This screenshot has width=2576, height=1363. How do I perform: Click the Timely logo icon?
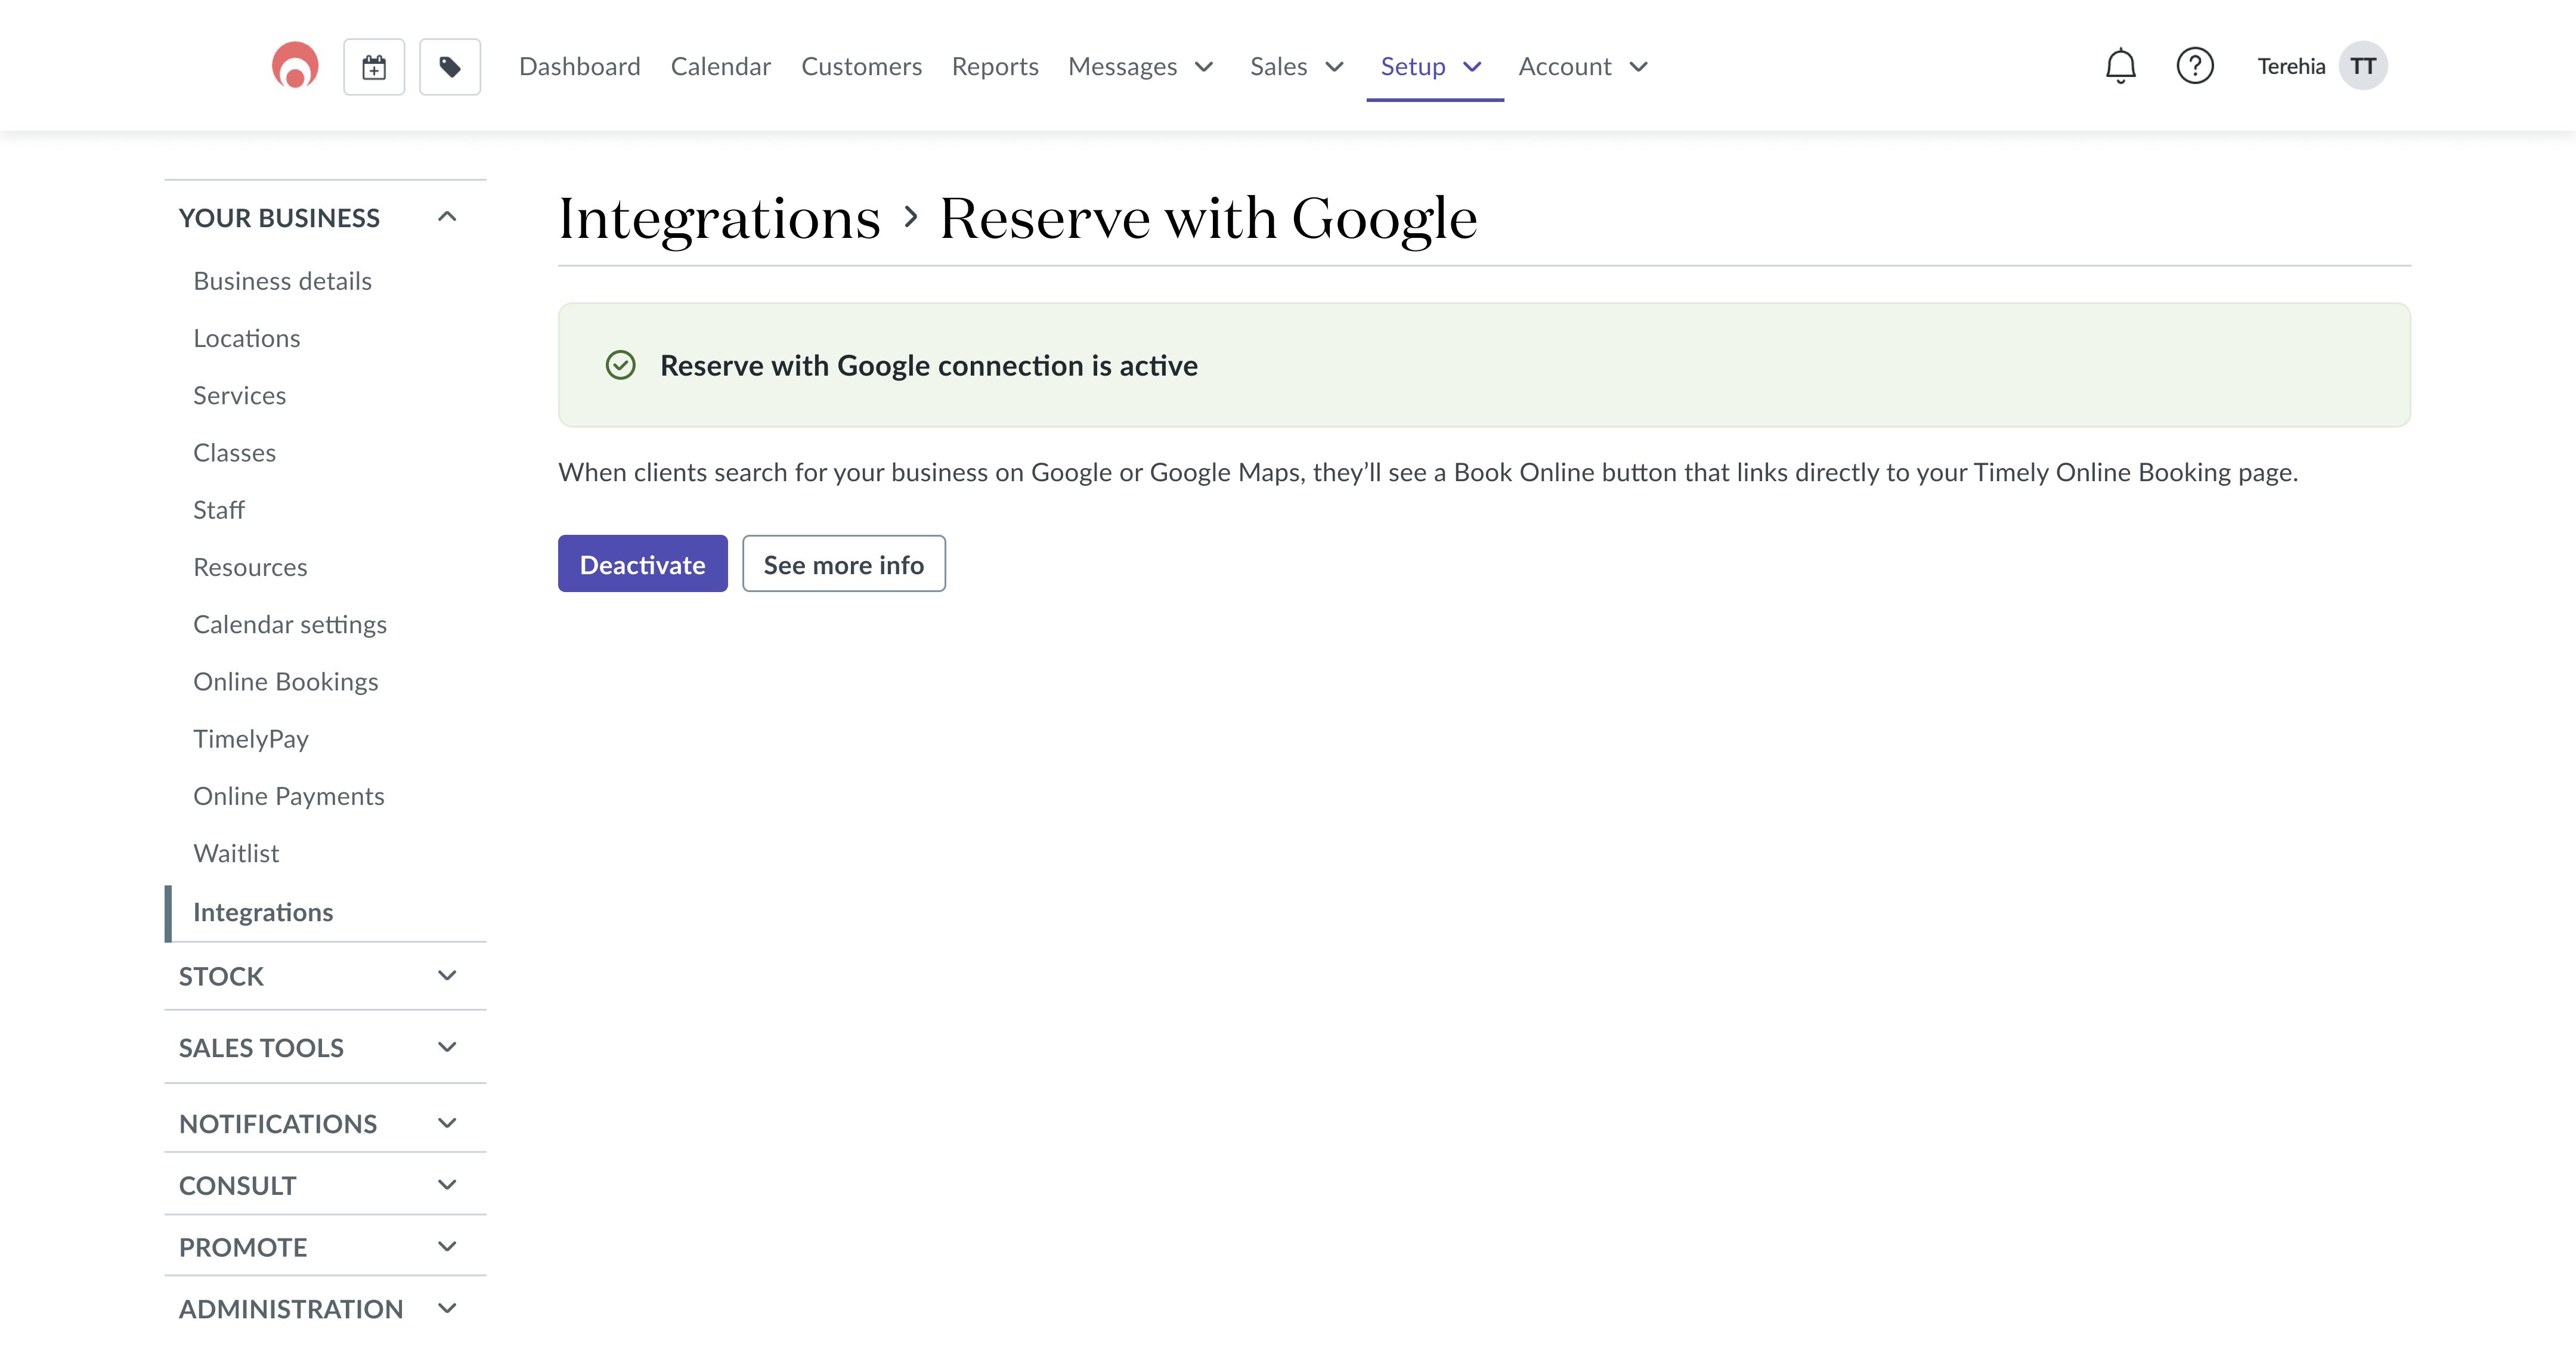pos(293,65)
